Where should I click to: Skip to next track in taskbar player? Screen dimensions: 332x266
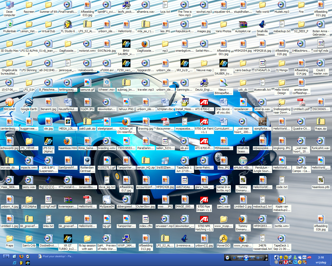[252, 258]
